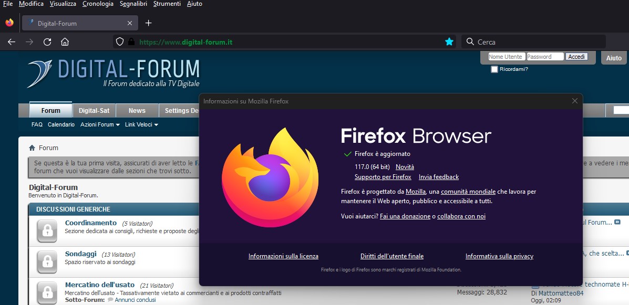Reload the current page
The height and width of the screenshot is (305, 629).
pyautogui.click(x=47, y=41)
